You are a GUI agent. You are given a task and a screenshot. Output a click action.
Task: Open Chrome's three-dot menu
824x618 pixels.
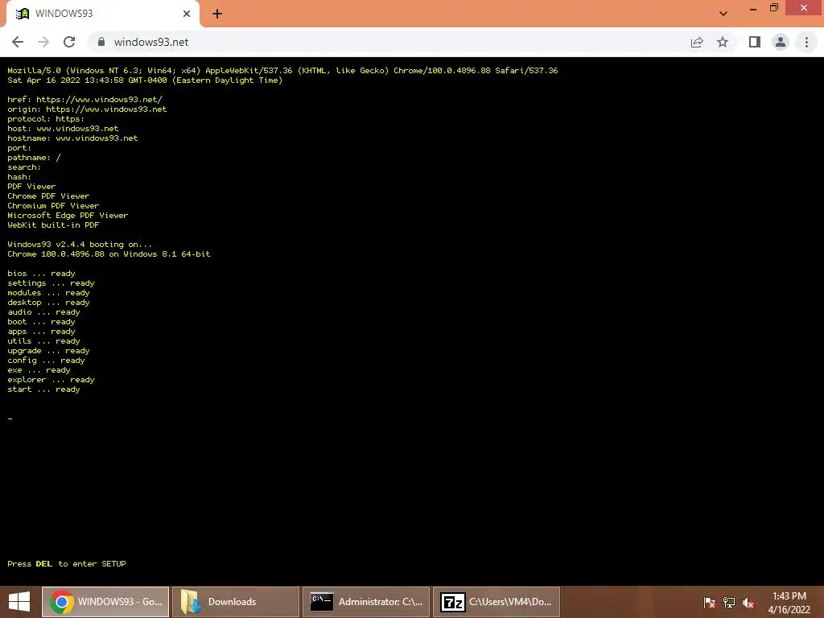coord(806,42)
